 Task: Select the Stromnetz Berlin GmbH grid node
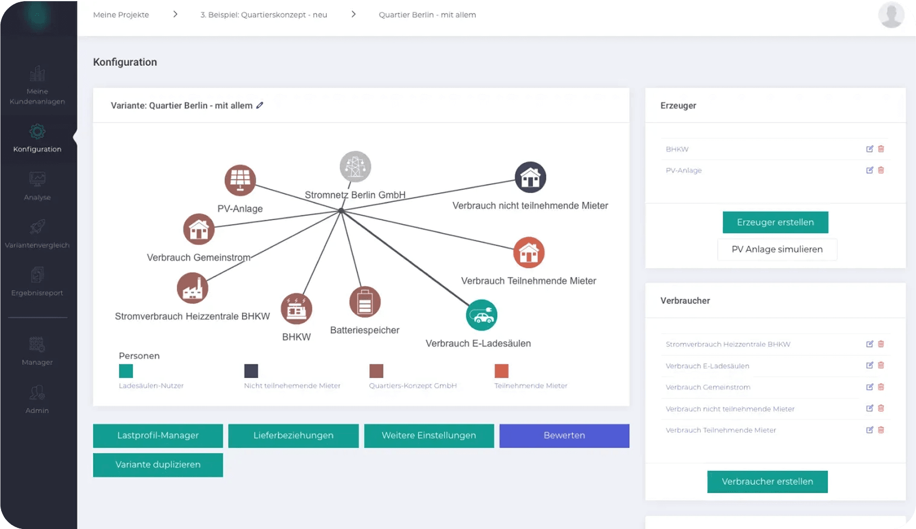[x=355, y=167]
